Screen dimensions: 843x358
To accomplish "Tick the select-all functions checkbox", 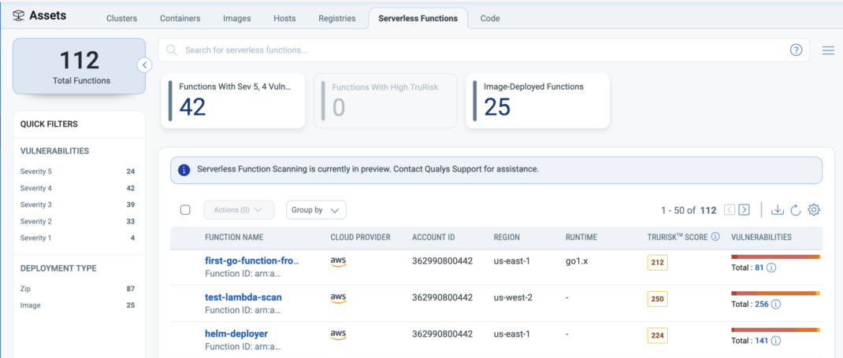I will [x=185, y=210].
